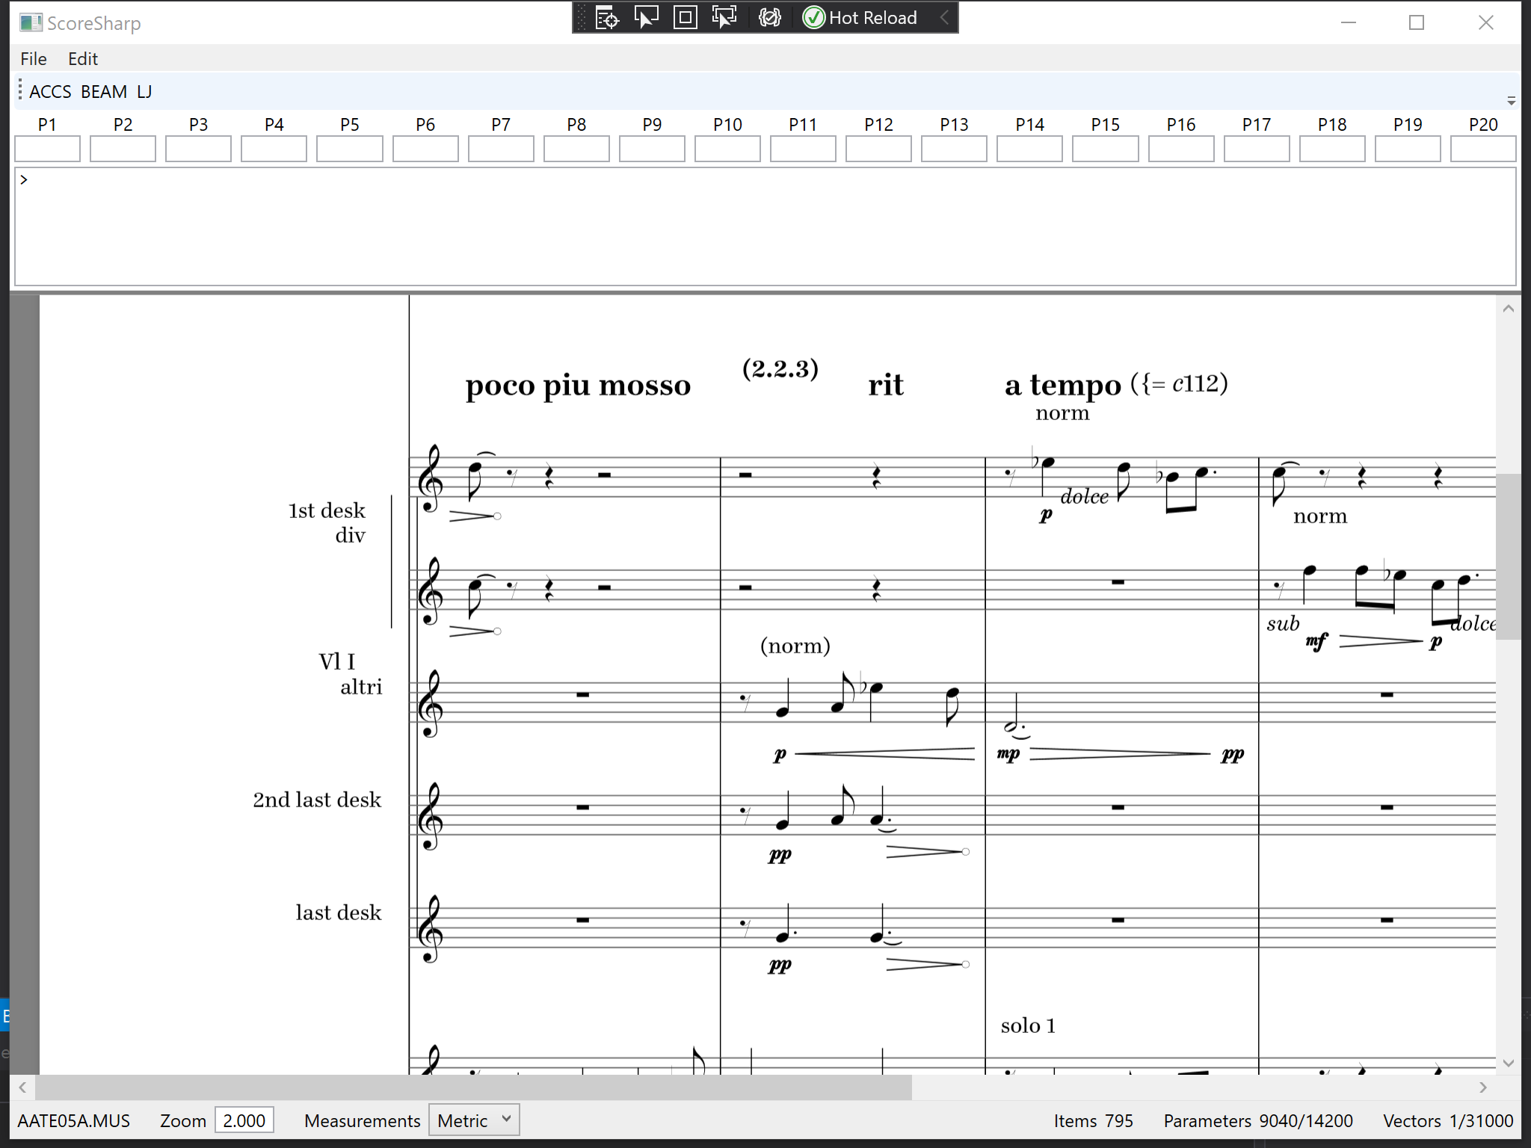Focus the P19 parameter field
1531x1148 pixels.
tap(1408, 148)
